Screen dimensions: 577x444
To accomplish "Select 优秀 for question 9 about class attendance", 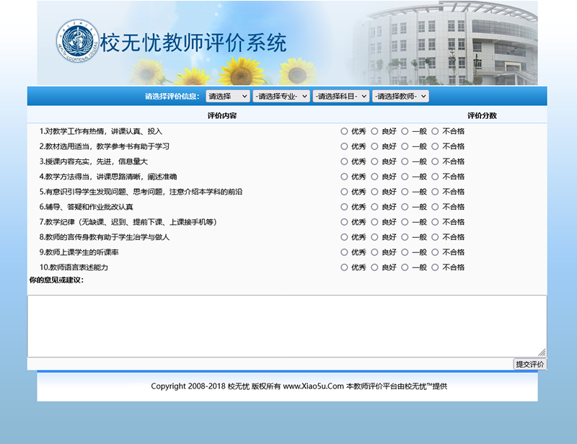I will click(x=344, y=252).
